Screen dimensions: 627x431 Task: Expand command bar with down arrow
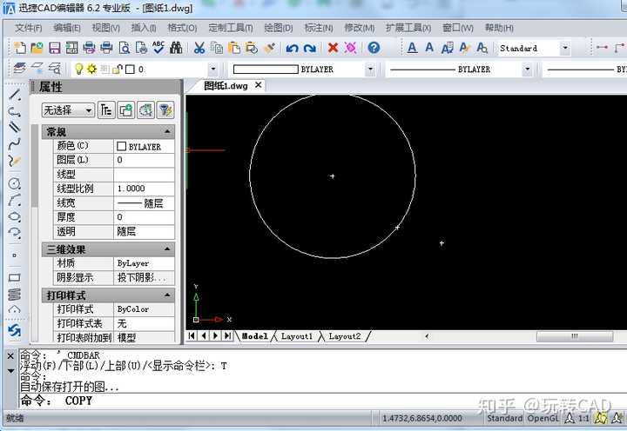pyautogui.click(x=10, y=371)
